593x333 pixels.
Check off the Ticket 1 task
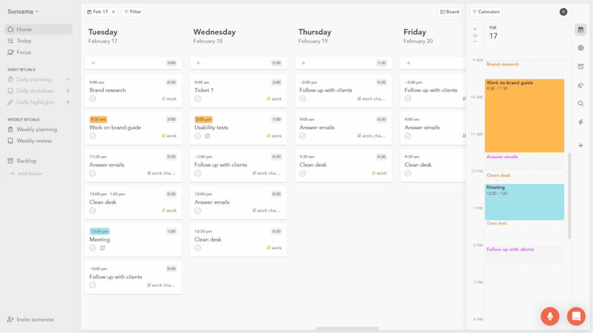point(197,99)
